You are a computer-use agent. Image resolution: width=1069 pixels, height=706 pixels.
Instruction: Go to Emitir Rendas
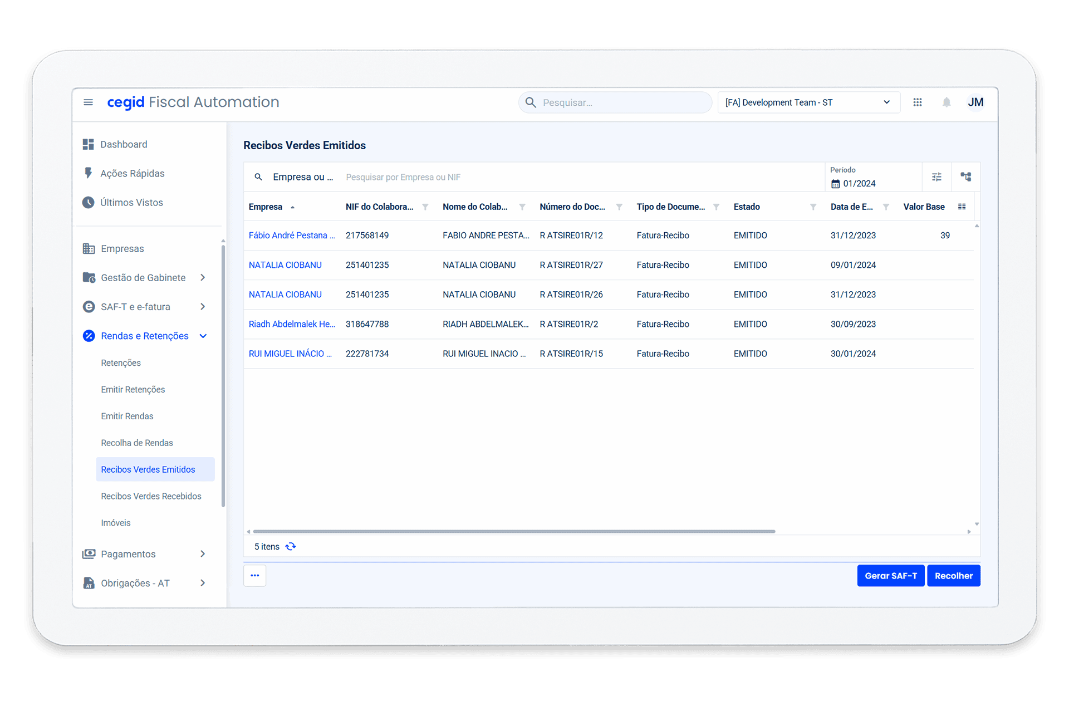[x=127, y=416]
